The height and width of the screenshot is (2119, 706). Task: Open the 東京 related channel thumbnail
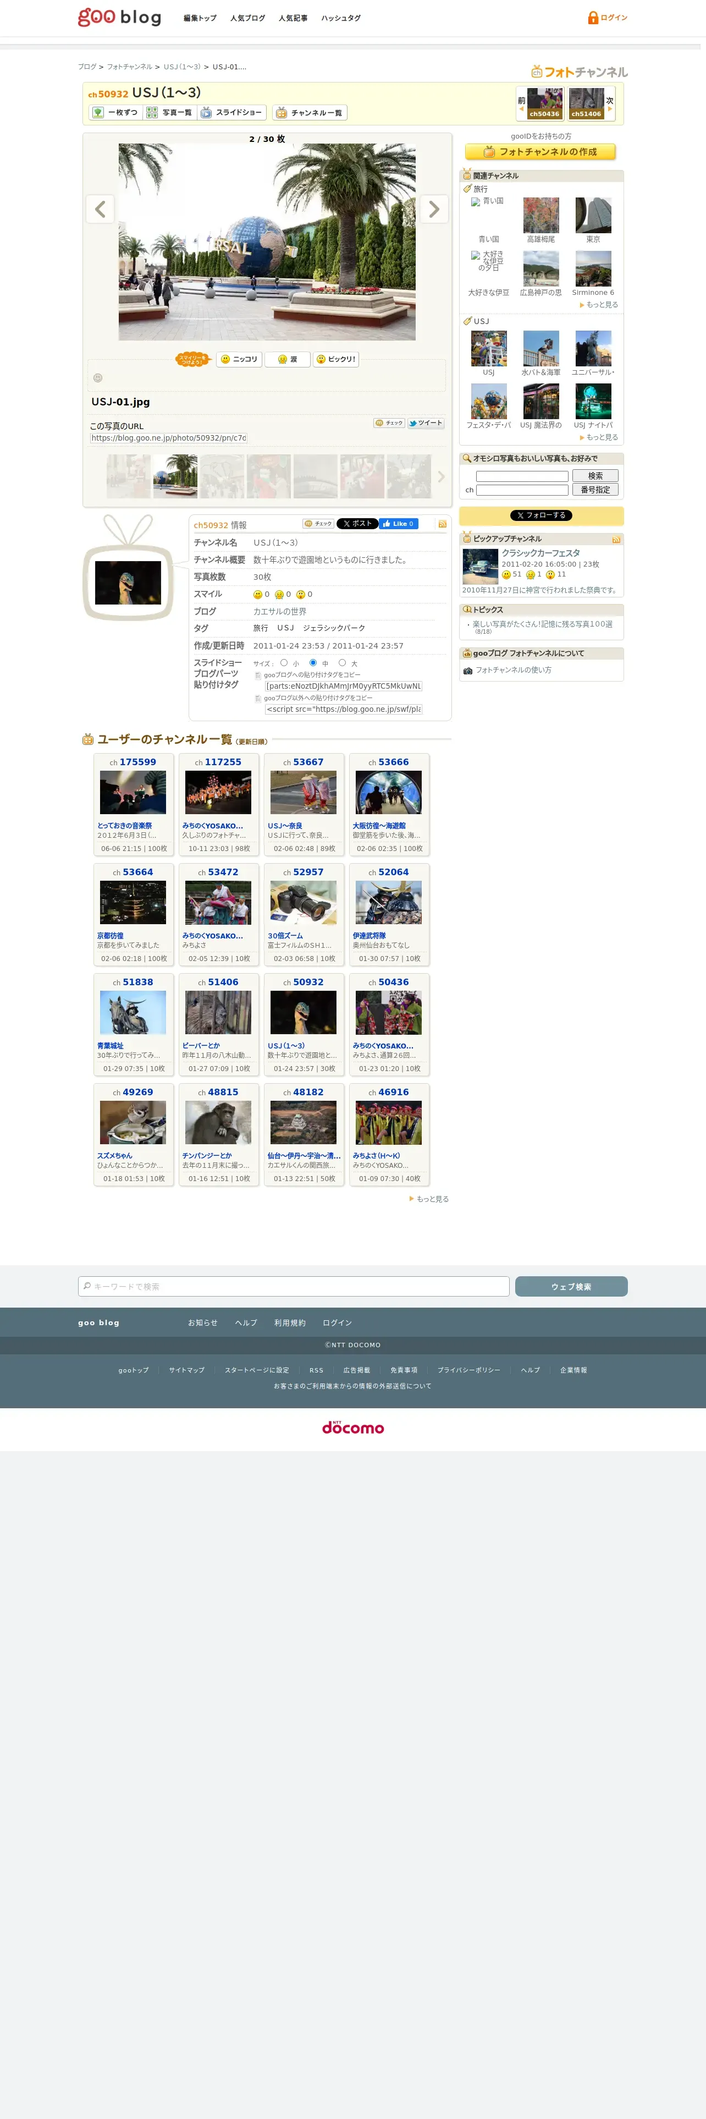pos(593,216)
